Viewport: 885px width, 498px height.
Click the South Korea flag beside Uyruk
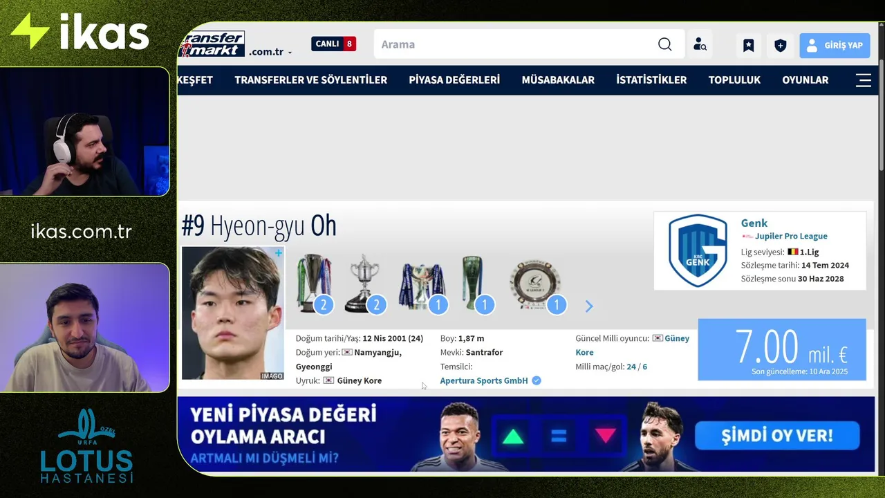328,380
